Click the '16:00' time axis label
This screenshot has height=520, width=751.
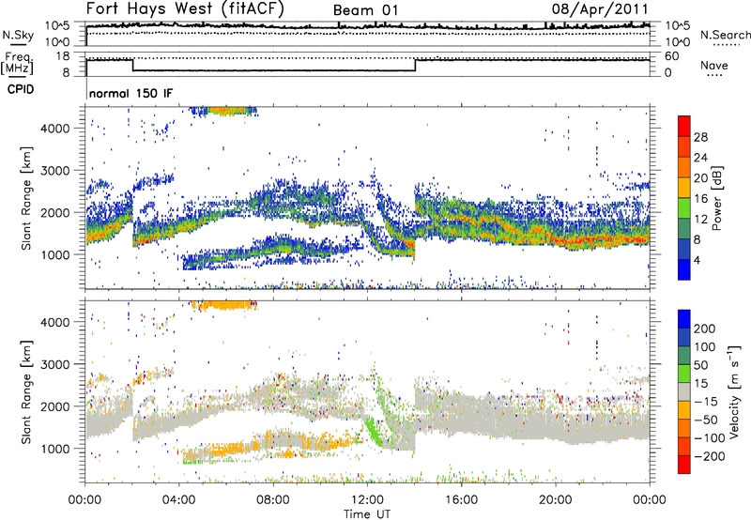(461, 500)
